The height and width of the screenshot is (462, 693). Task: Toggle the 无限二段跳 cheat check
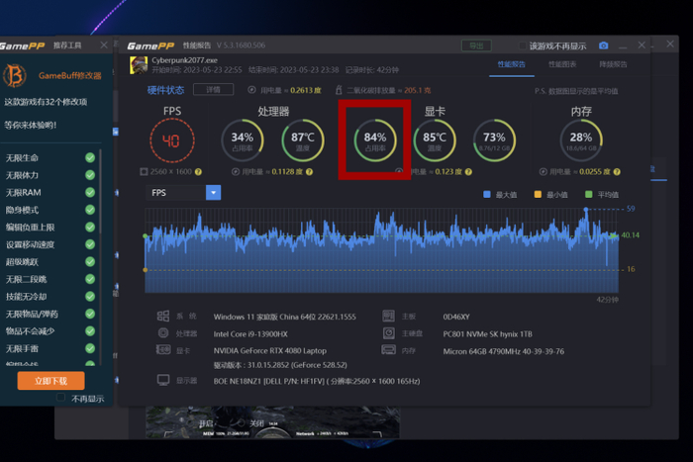pos(90,279)
